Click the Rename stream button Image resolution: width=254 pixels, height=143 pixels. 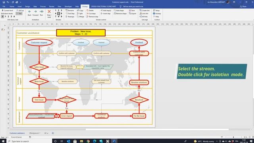click(x=70, y=10)
